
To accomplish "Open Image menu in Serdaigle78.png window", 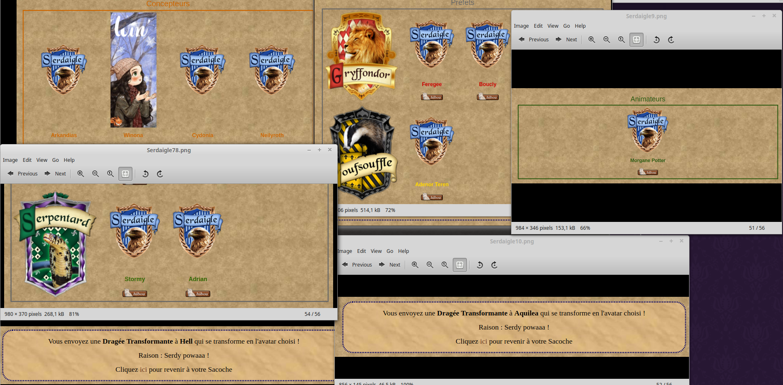I will click(10, 160).
